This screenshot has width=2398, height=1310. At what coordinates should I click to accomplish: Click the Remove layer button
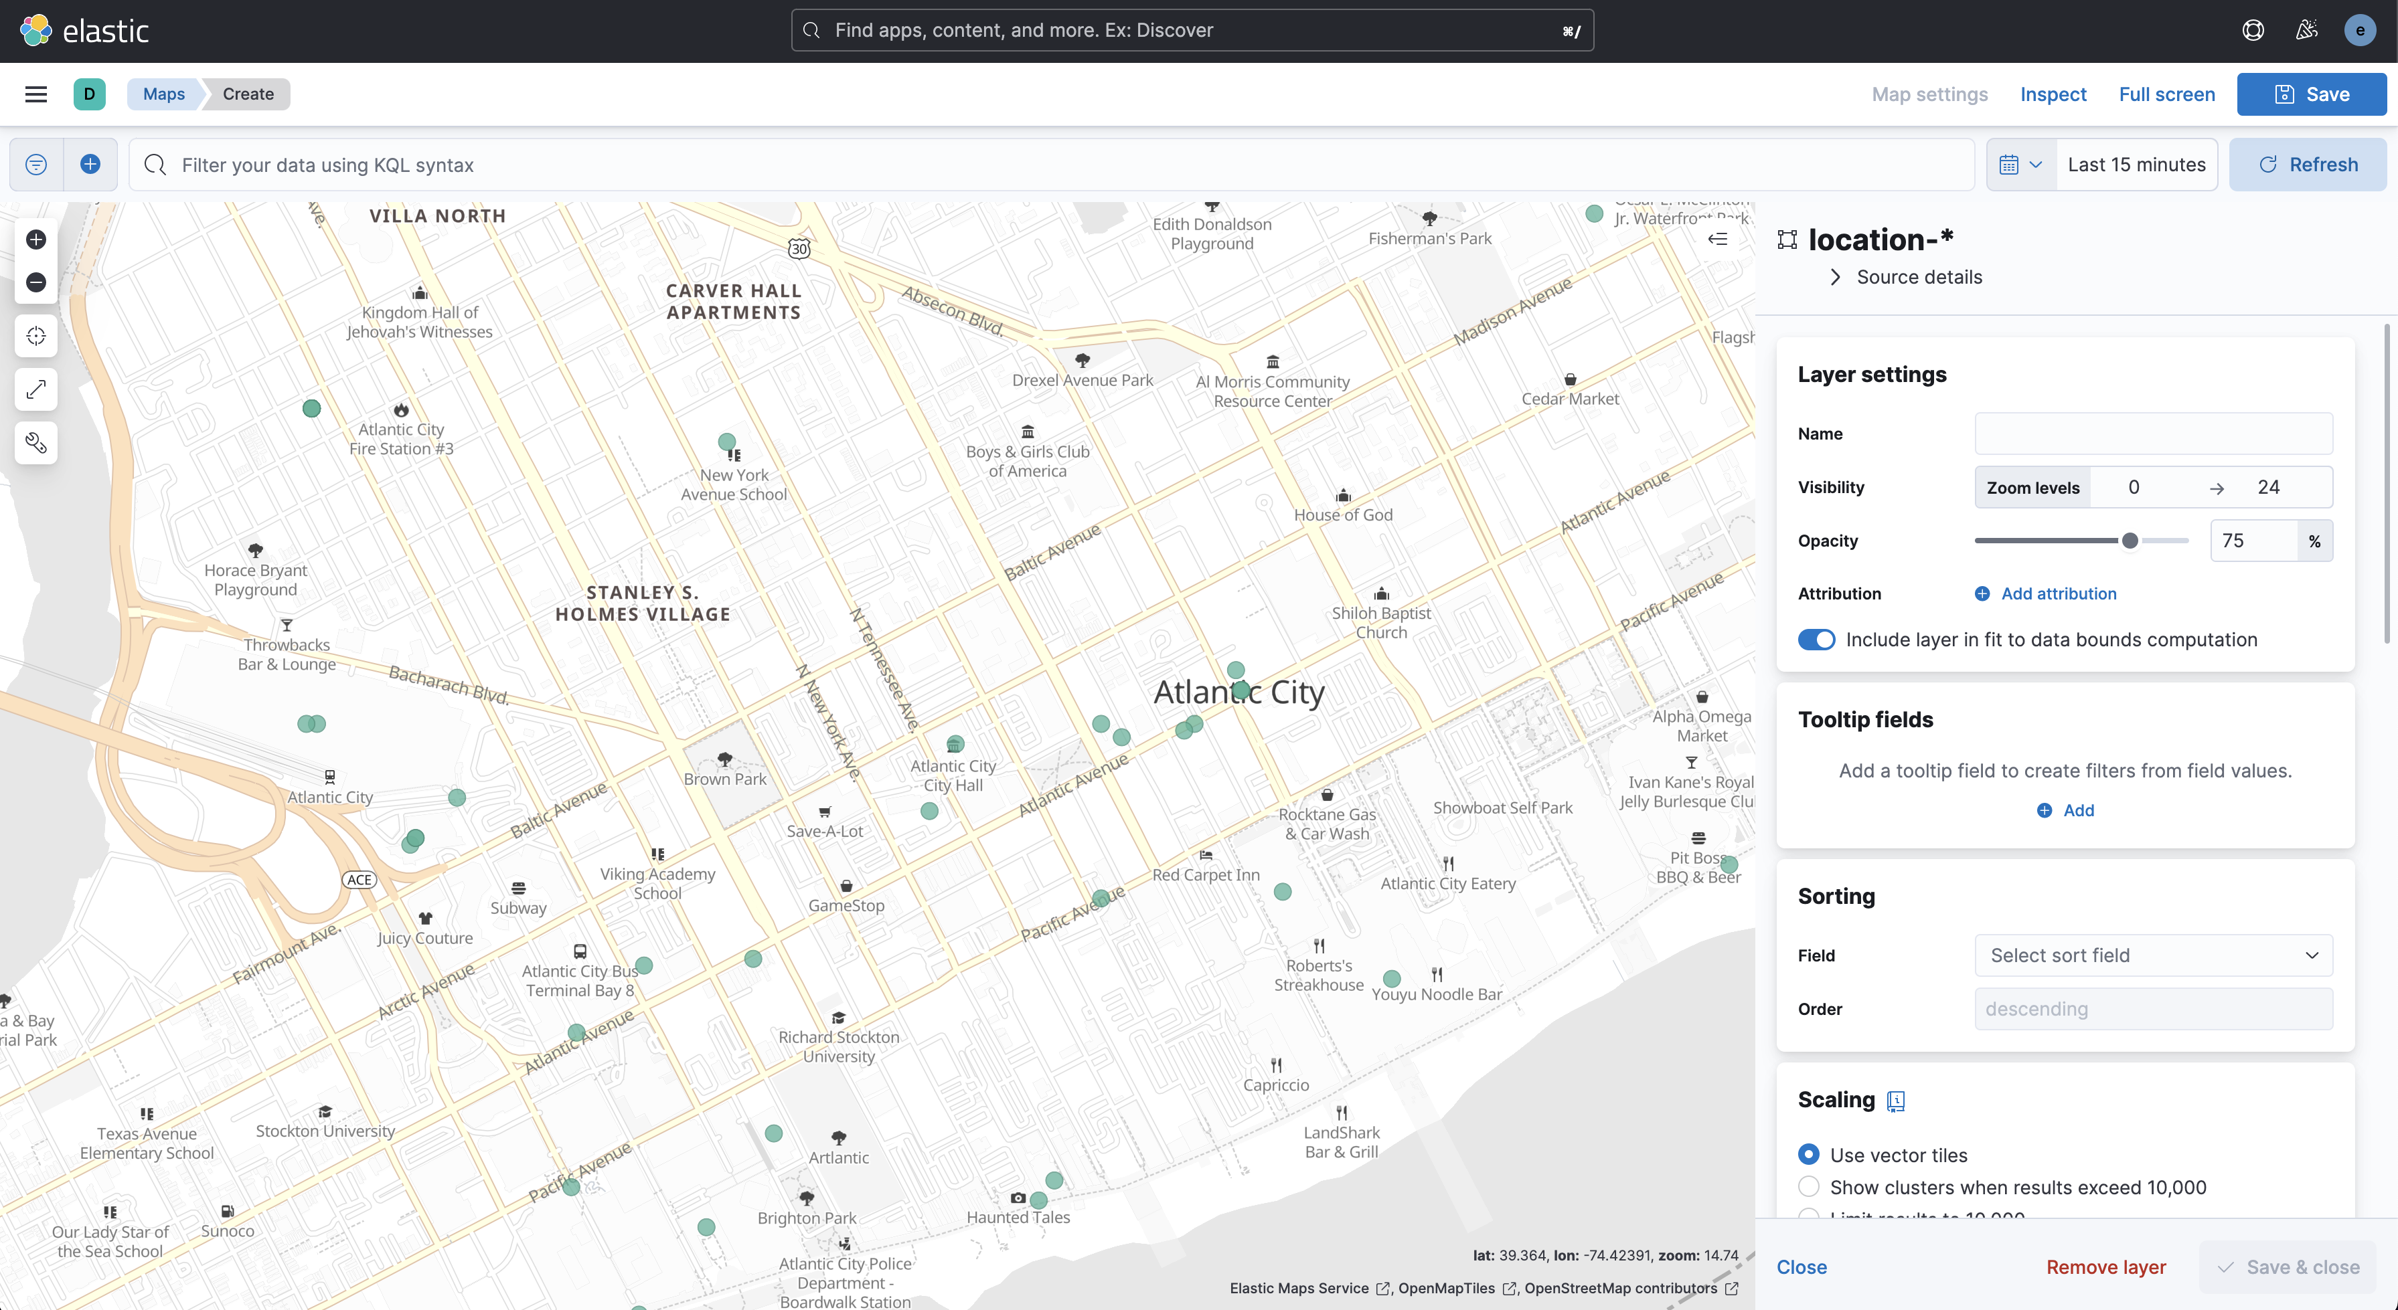pos(2105,1267)
